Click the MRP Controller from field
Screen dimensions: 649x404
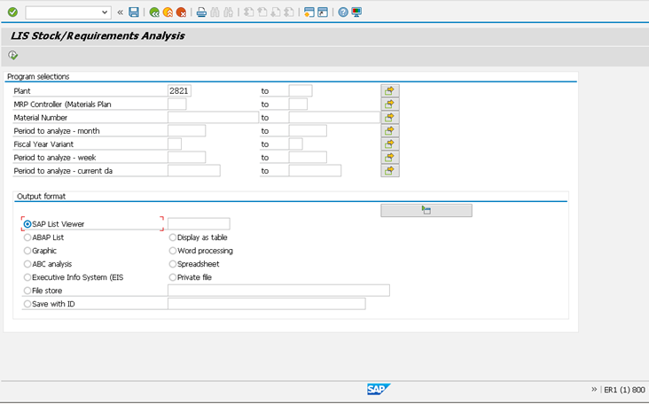(x=176, y=104)
